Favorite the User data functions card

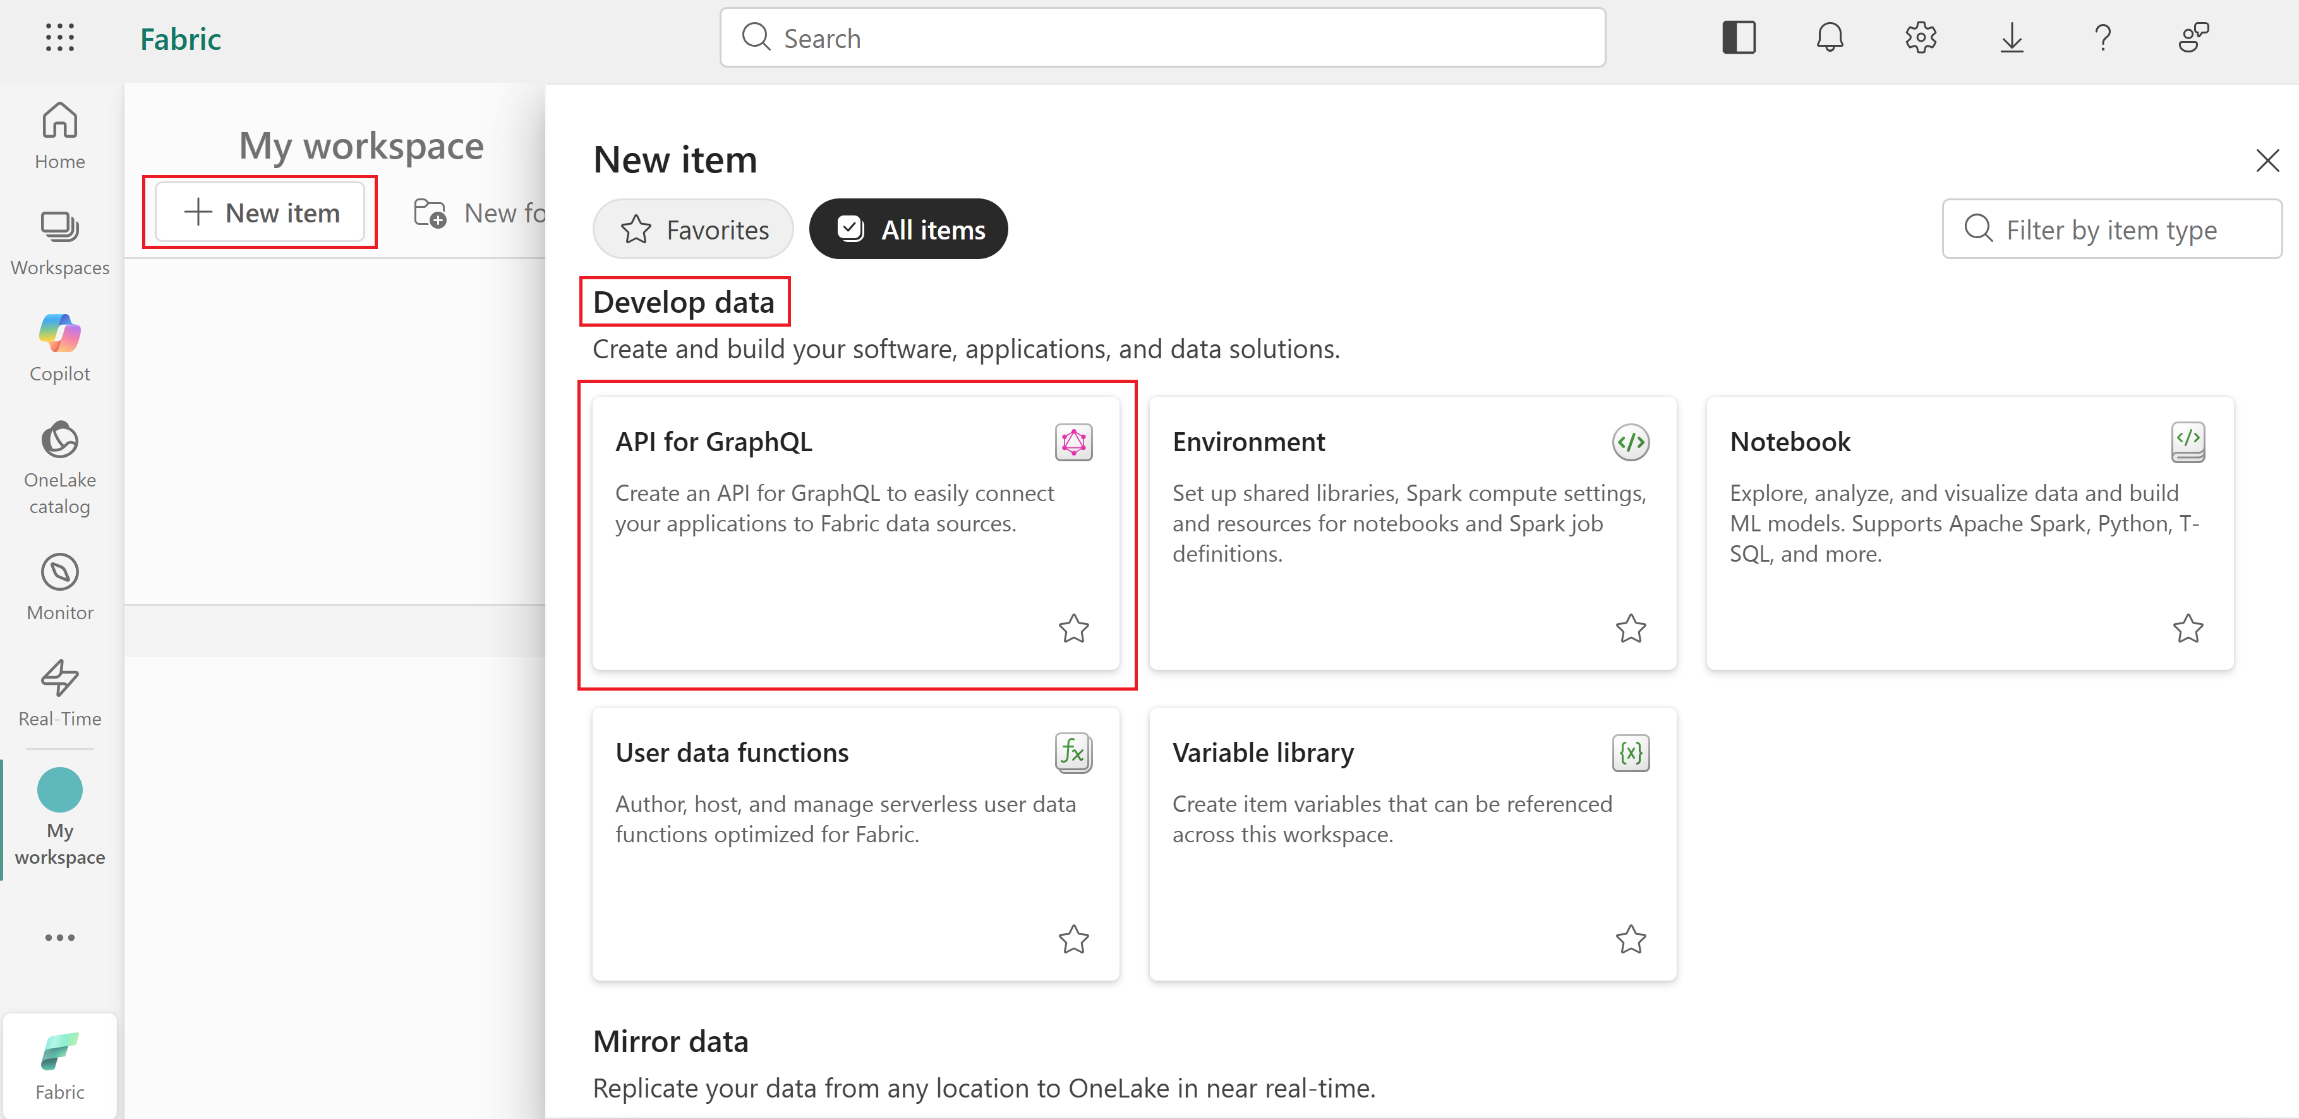(1073, 939)
